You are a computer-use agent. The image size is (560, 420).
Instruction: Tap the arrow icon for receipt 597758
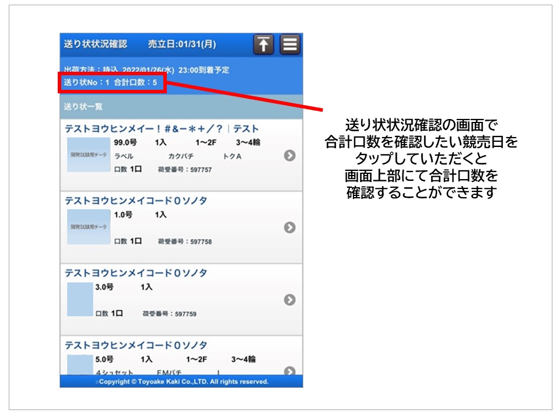tap(289, 228)
